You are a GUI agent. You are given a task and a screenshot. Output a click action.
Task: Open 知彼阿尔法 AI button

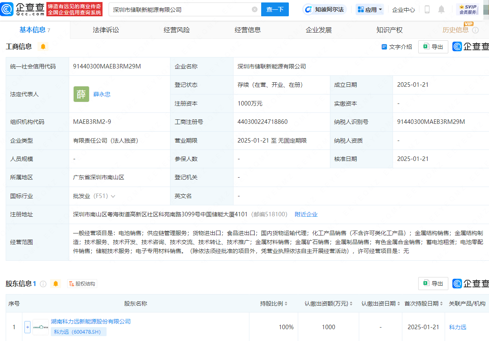click(x=325, y=9)
